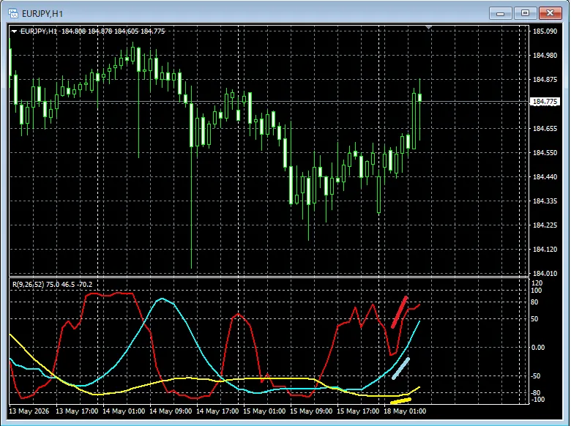The image size is (571, 426).
Task: Click the EURJPY,H1 OHLC info text
Action: pos(93,31)
